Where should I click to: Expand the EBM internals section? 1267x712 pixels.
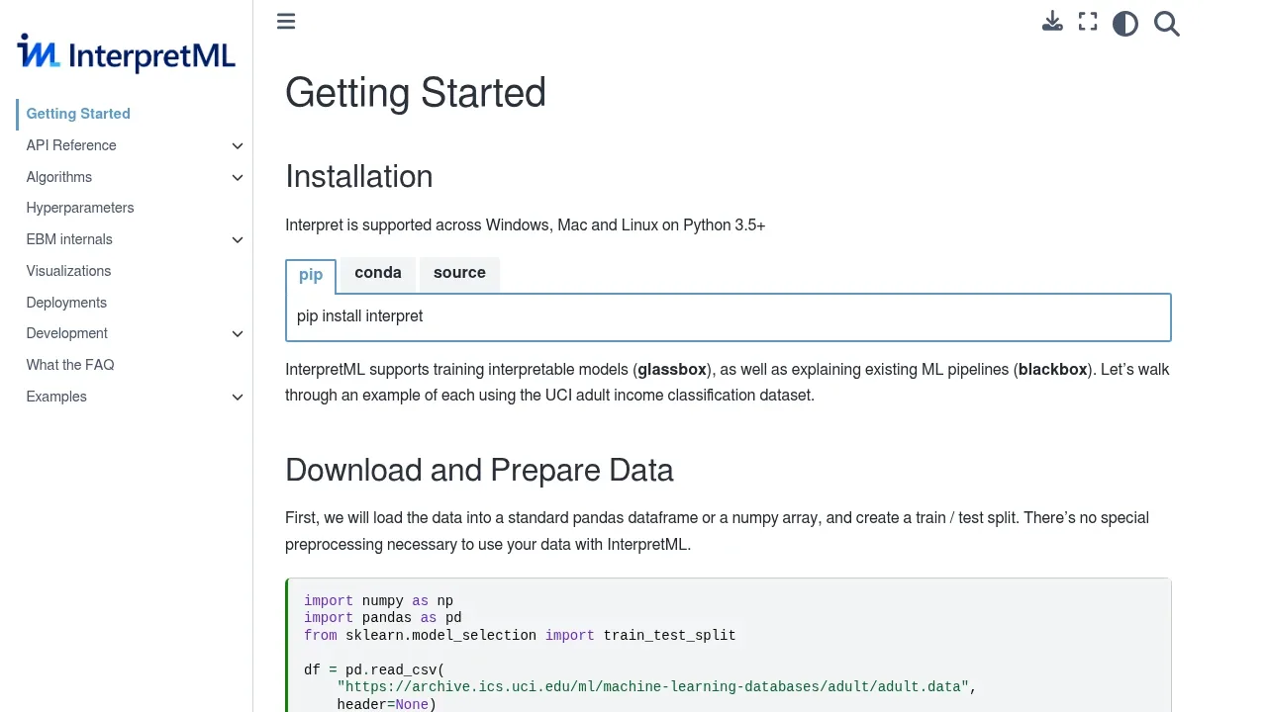(x=238, y=240)
